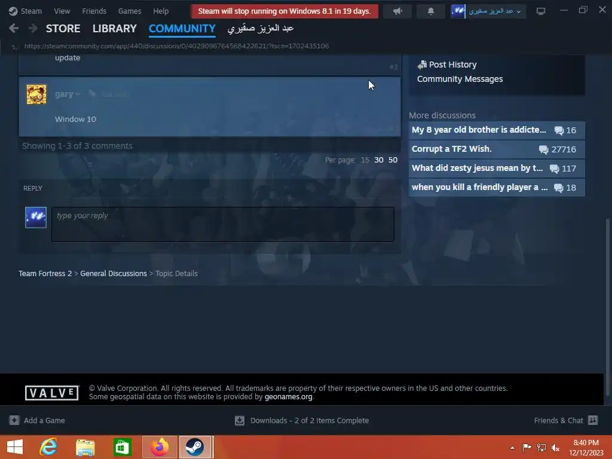Click the muted volume tray icon
This screenshot has width=612, height=459.
(x=555, y=447)
